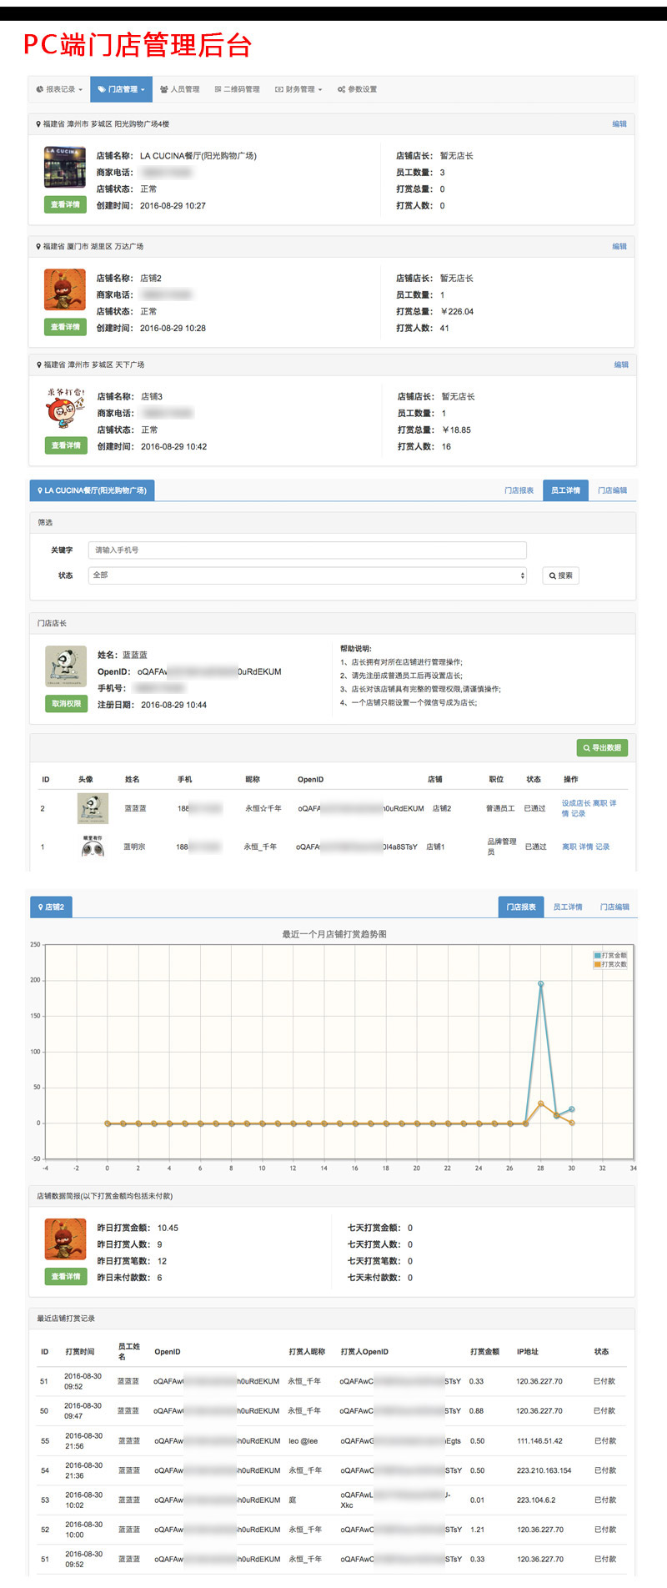Screen dimensions: 667x1588
Task: Click the 打赏金额 column header in records table
Action: pyautogui.click(x=484, y=1352)
